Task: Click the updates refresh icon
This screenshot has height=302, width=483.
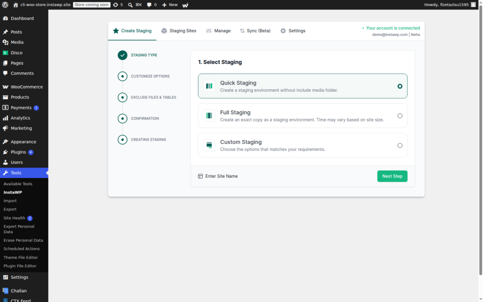Action: coord(116,5)
